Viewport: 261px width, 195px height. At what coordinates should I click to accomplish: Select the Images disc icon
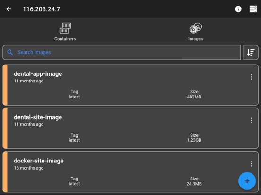coord(196,28)
